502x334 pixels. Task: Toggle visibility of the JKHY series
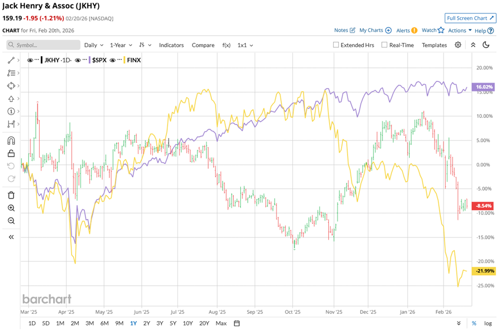31,60
